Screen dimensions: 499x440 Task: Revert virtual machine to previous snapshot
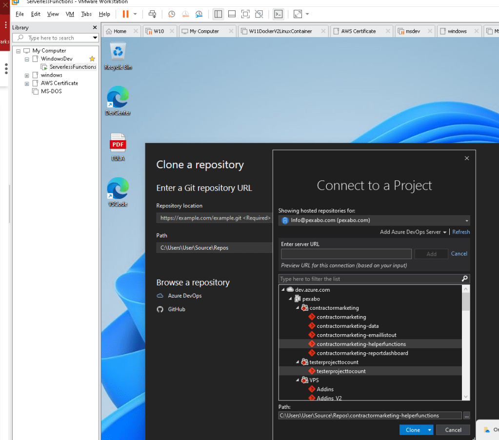pyautogui.click(x=185, y=14)
